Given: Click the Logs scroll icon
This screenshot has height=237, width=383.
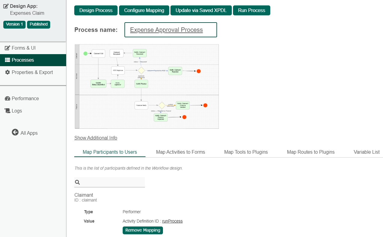Looking at the screenshot, I should [8, 111].
